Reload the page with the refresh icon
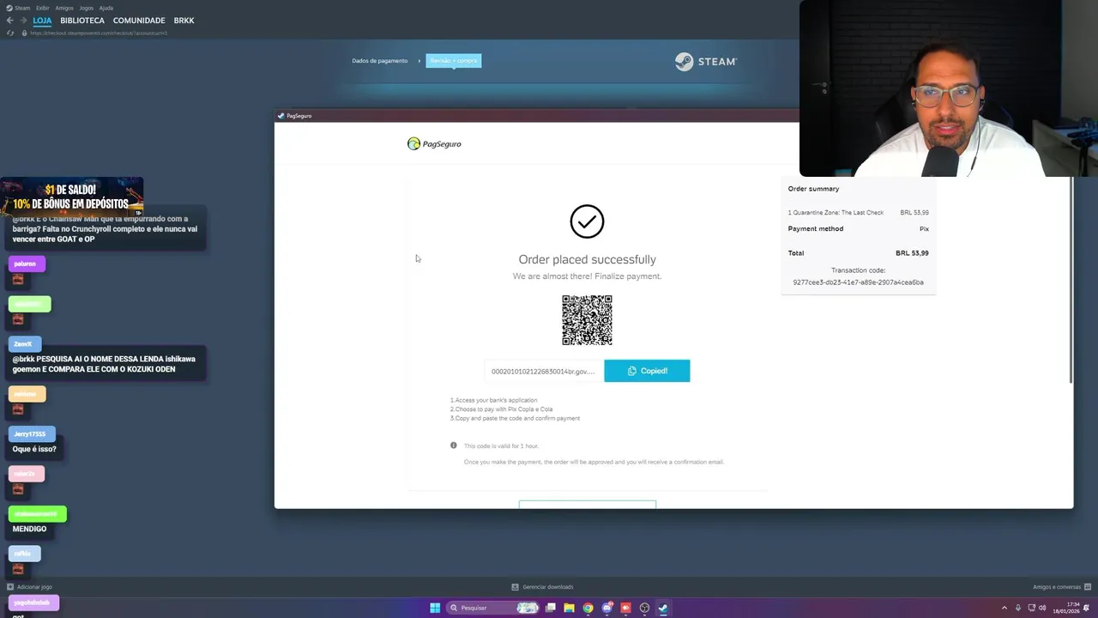The image size is (1098, 618). point(10,33)
